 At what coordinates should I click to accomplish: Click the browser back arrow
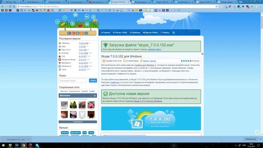2,7
